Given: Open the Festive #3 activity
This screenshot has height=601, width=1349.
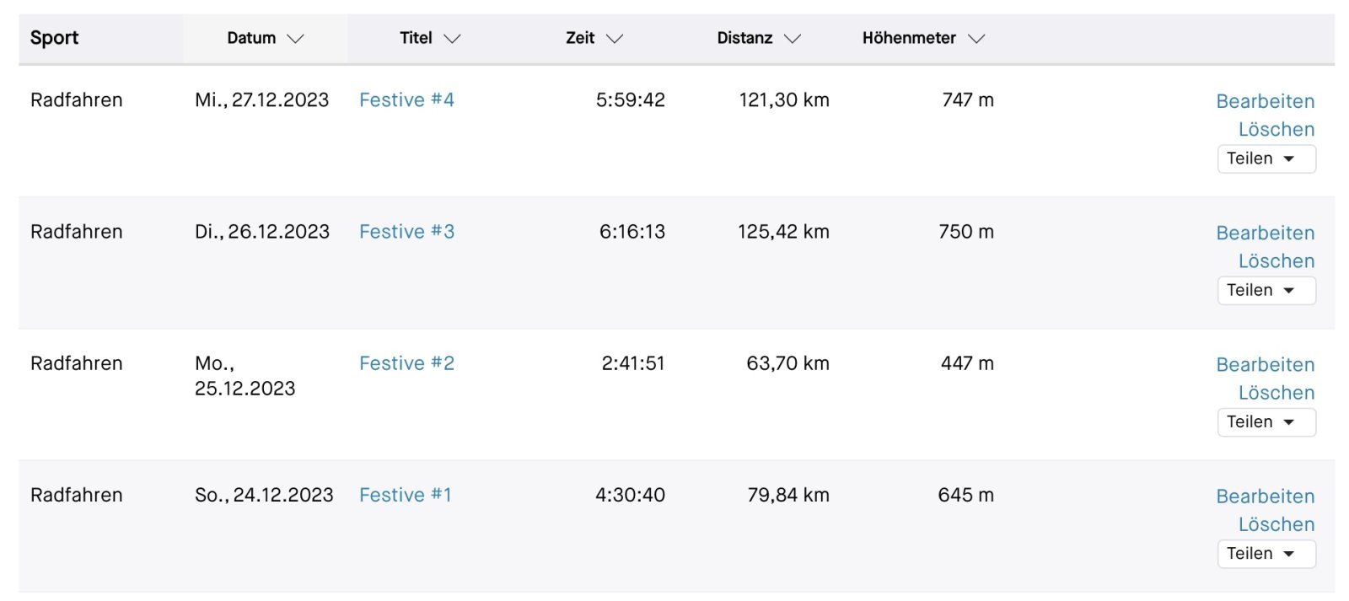Looking at the screenshot, I should click(x=406, y=231).
